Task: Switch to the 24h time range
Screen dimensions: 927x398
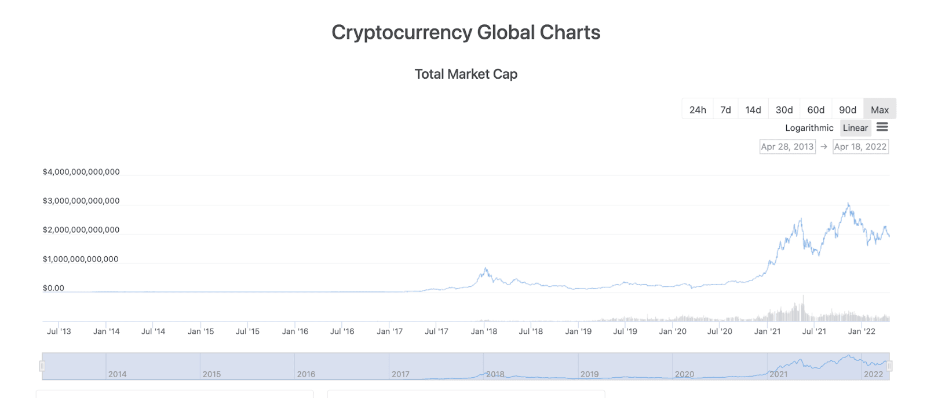Action: pyautogui.click(x=698, y=109)
